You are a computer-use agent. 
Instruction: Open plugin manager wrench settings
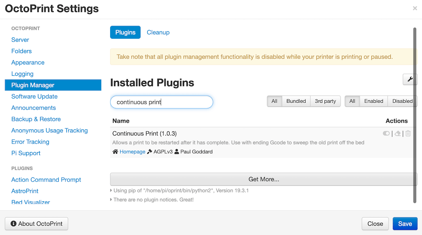[x=410, y=79]
